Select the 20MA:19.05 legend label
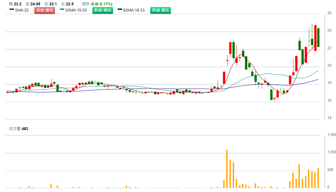Image resolution: width=336 pixels, height=192 pixels. pyautogui.click(x=76, y=10)
